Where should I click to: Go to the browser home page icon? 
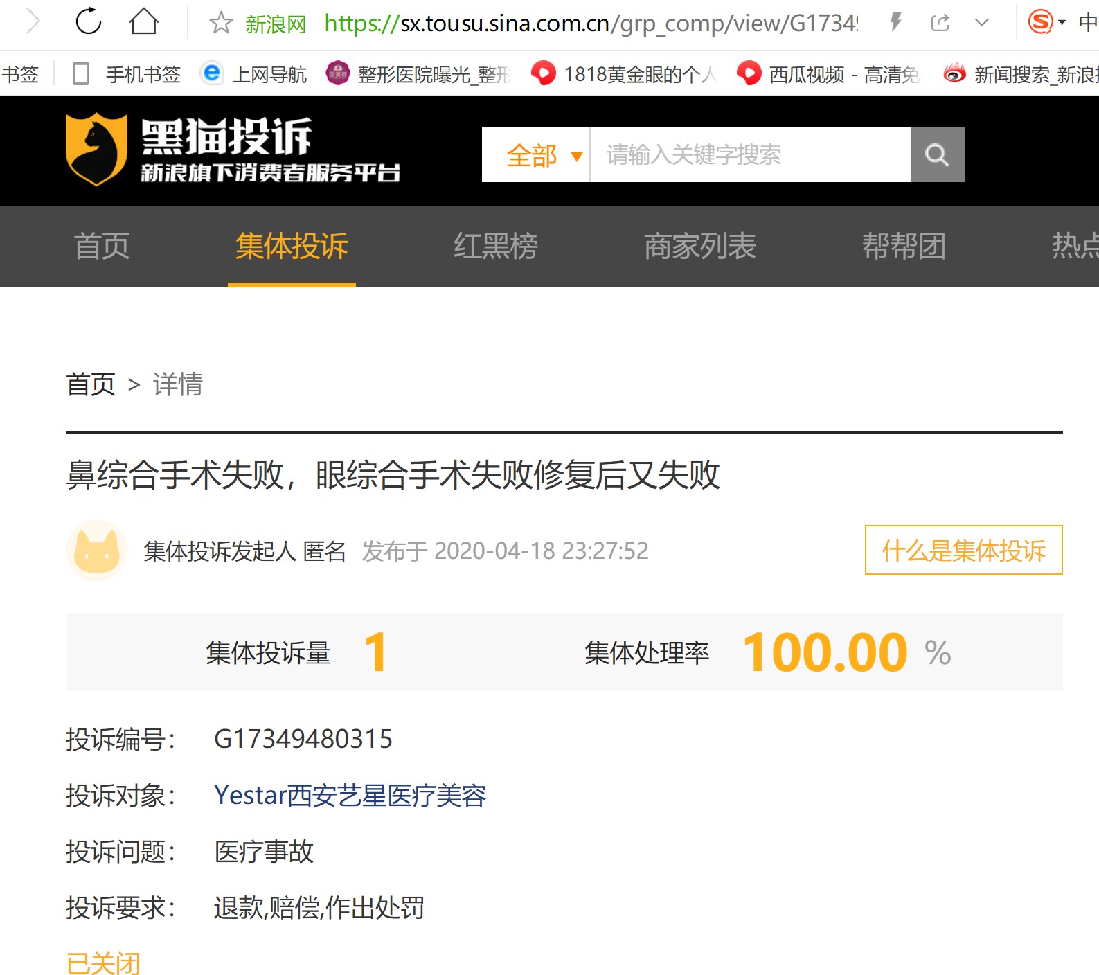click(144, 21)
